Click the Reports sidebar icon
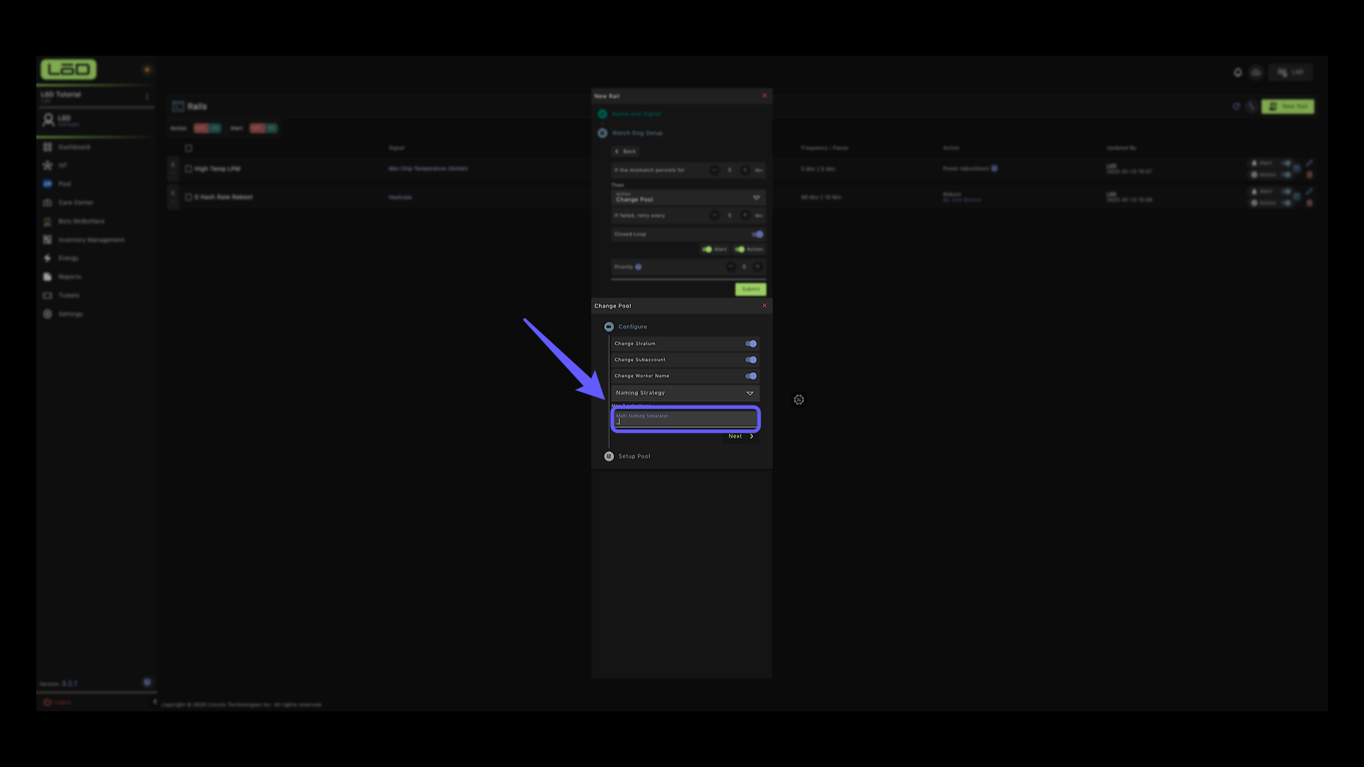This screenshot has width=1364, height=767. click(x=48, y=277)
